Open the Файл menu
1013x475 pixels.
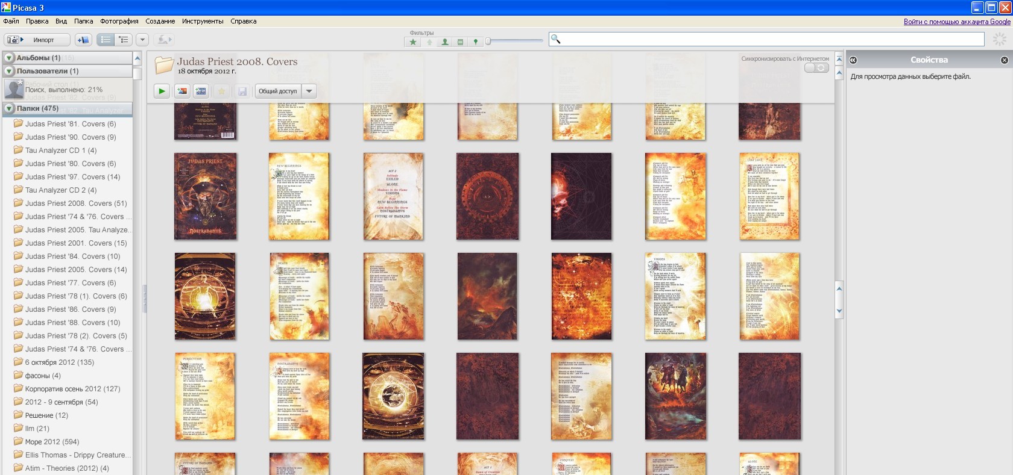[11, 21]
